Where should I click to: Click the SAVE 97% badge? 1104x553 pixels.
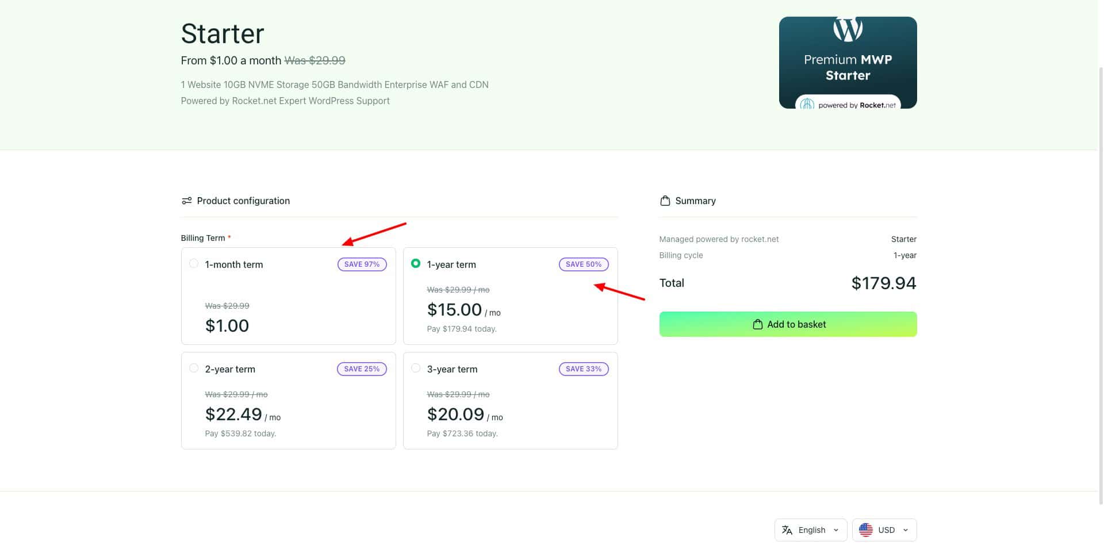(362, 264)
